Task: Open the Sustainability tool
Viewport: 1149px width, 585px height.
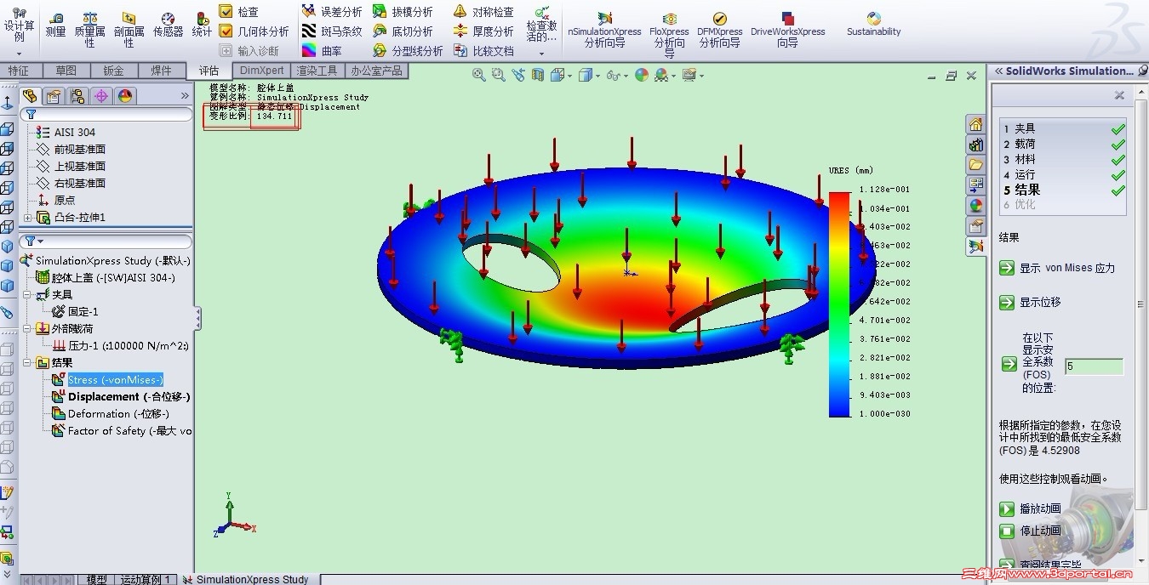Action: [x=873, y=25]
